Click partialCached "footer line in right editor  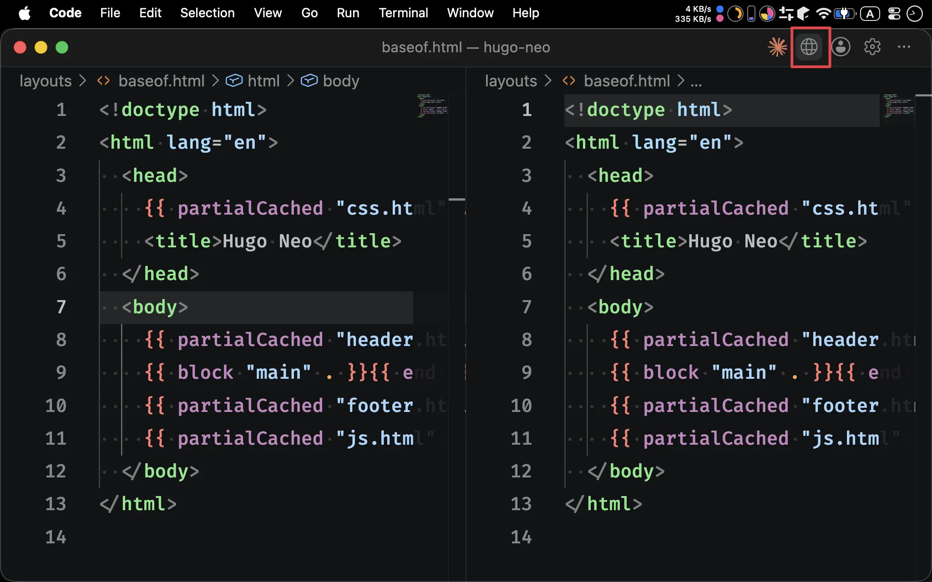click(x=762, y=406)
